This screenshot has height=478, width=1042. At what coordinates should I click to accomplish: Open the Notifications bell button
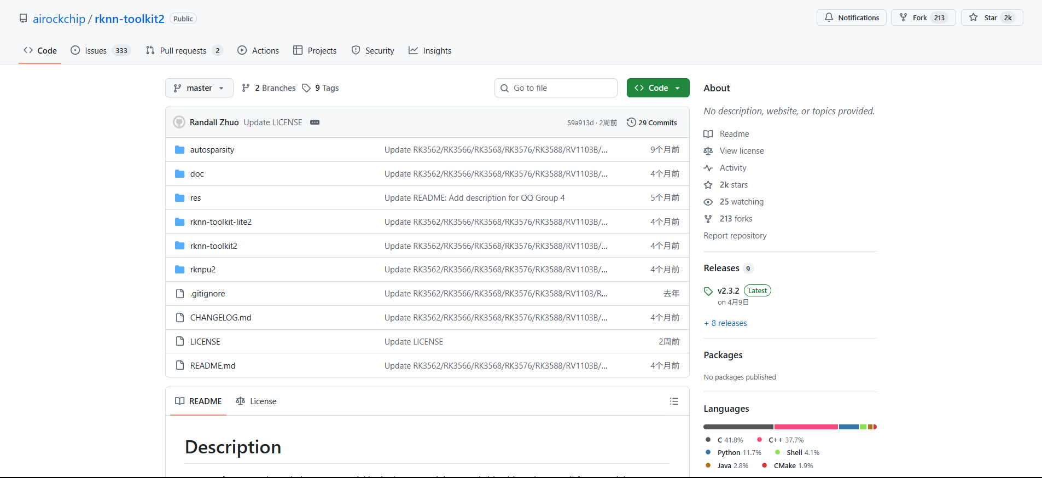pyautogui.click(x=851, y=18)
